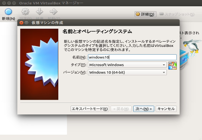Click the Expert Mode (エキスパートモード) button
The width and height of the screenshot is (202, 140).
pyautogui.click(x=90, y=109)
